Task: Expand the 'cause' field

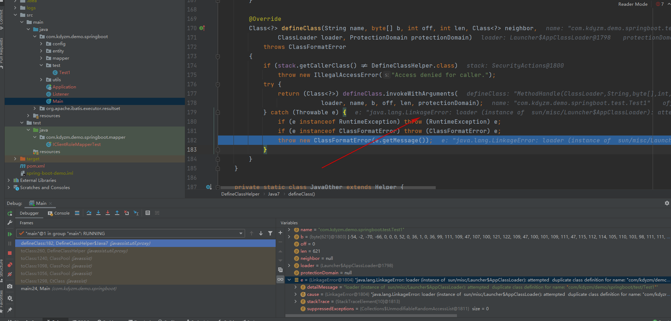Action: [x=295, y=294]
